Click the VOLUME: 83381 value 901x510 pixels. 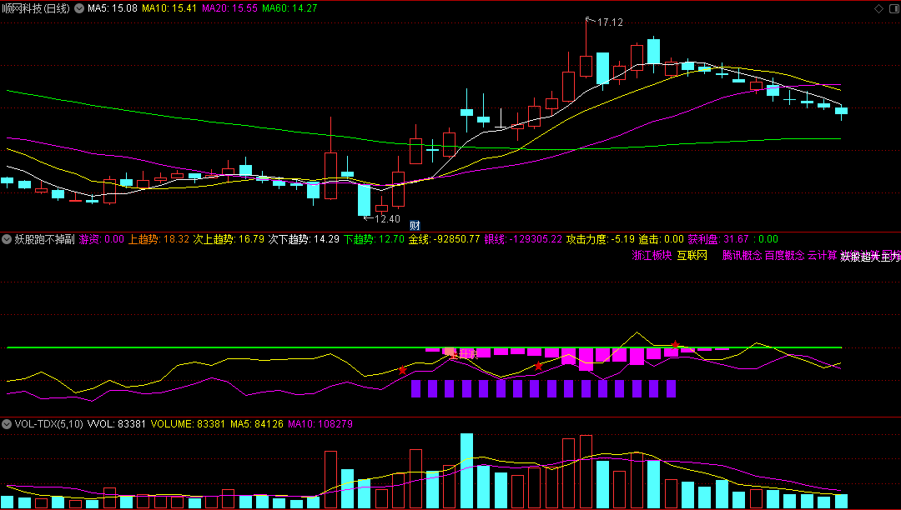pos(189,424)
